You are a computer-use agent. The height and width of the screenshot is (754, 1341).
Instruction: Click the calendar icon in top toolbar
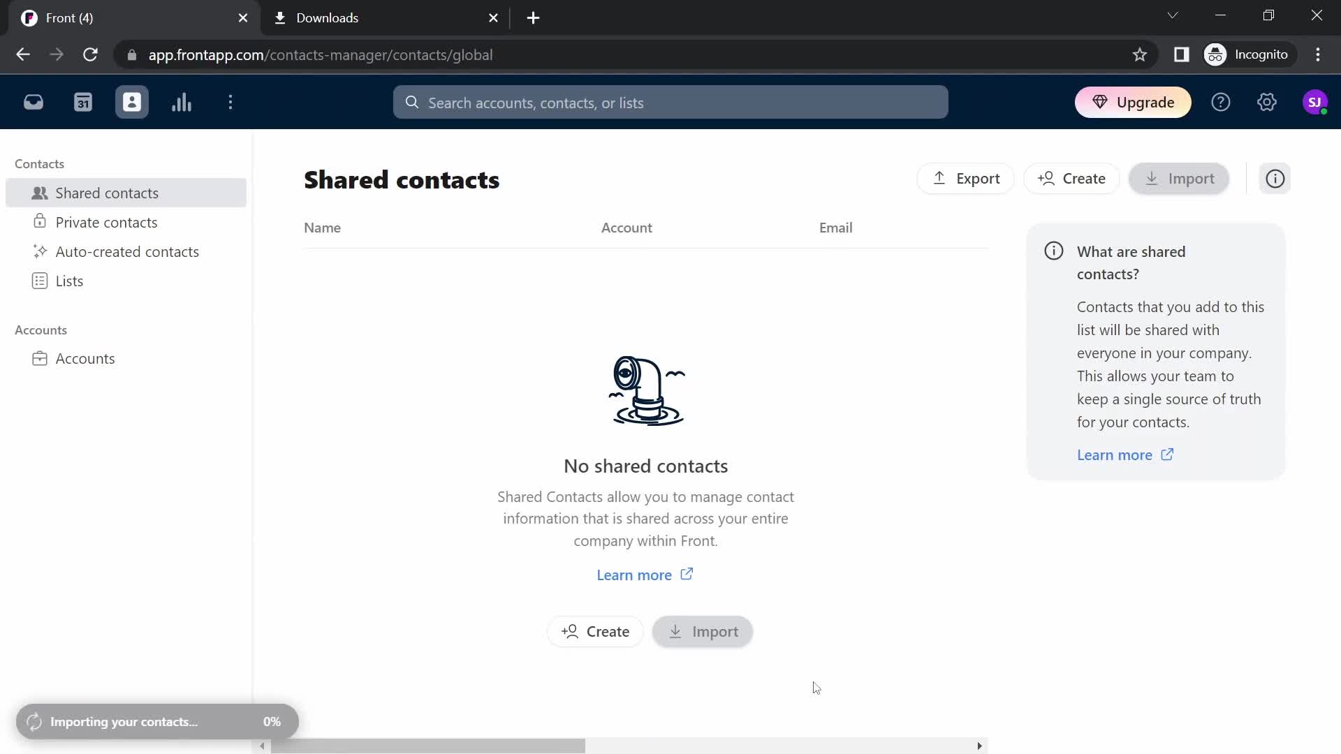pos(83,102)
